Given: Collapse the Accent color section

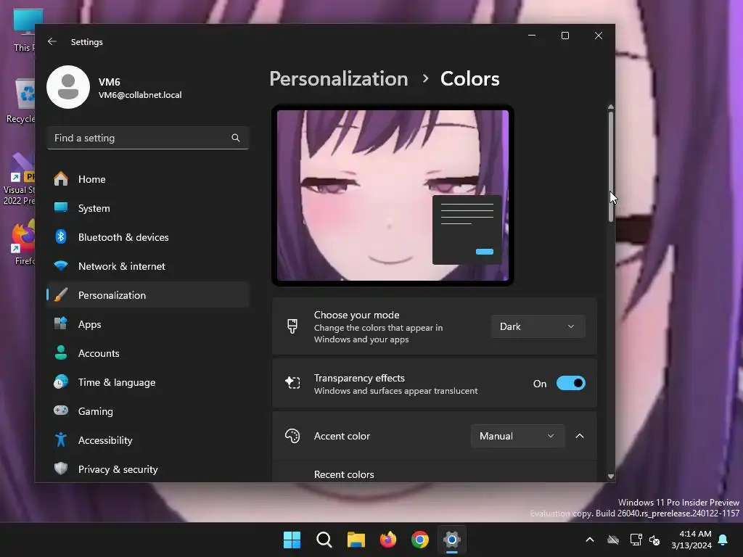Looking at the screenshot, I should tap(580, 436).
